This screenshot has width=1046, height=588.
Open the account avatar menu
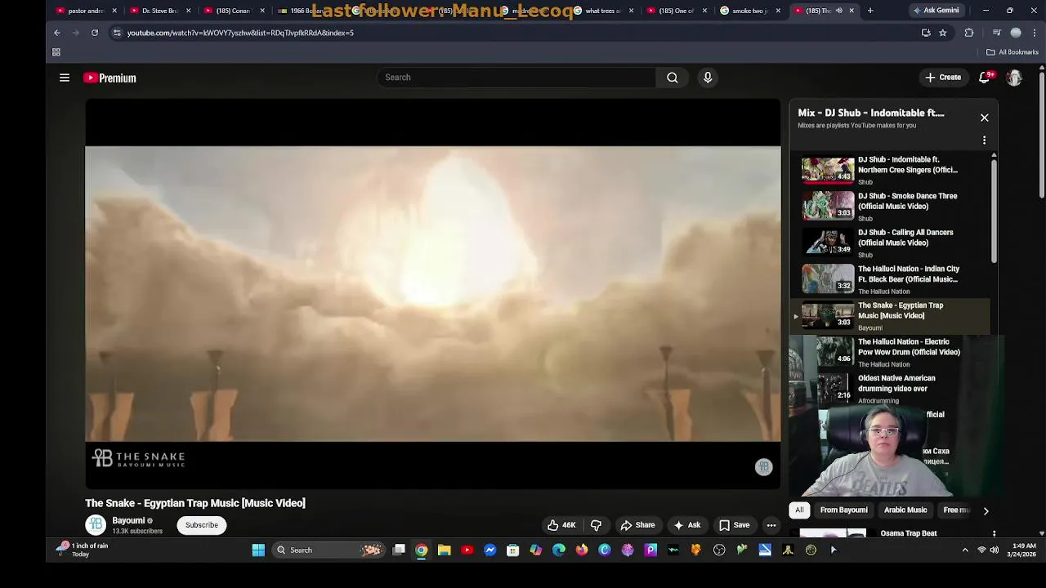coord(1014,78)
